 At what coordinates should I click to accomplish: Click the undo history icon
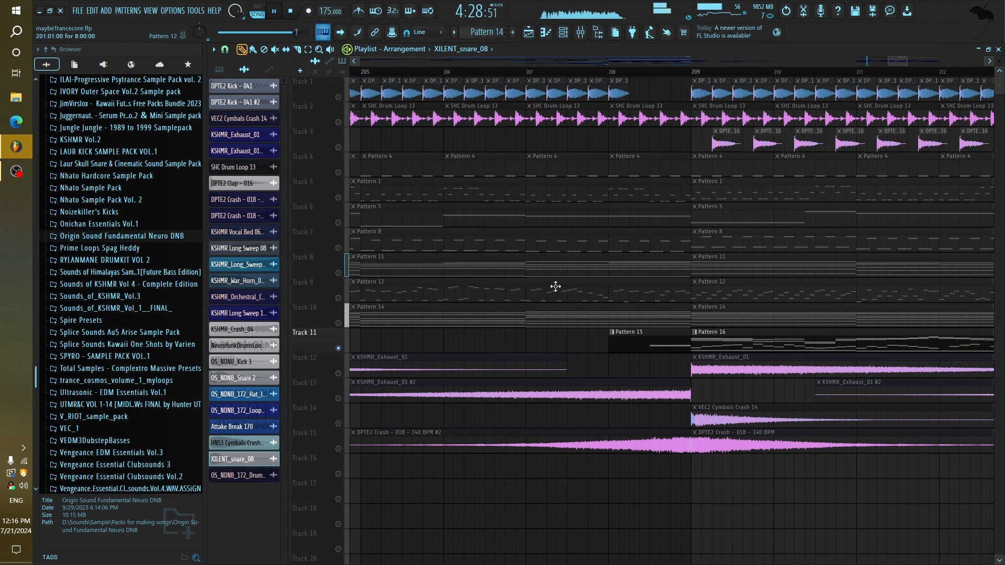[786, 10]
